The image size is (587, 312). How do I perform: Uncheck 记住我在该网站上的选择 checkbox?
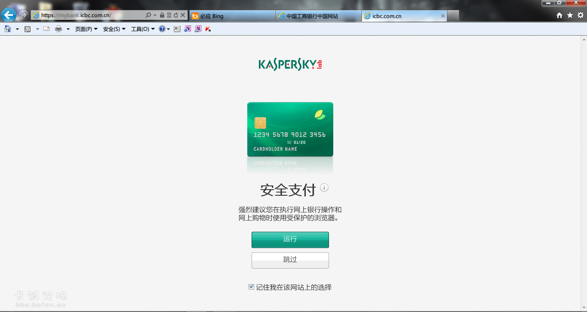[252, 287]
